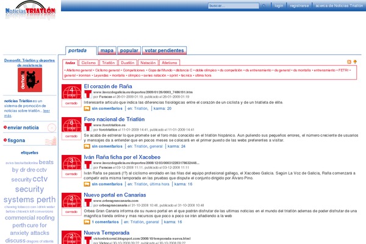Click the search magnifier icon
Image resolution: width=366 pixels, height=244 pixels.
(264, 6)
